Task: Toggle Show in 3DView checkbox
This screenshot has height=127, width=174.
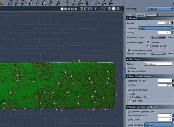Action: click(128, 71)
